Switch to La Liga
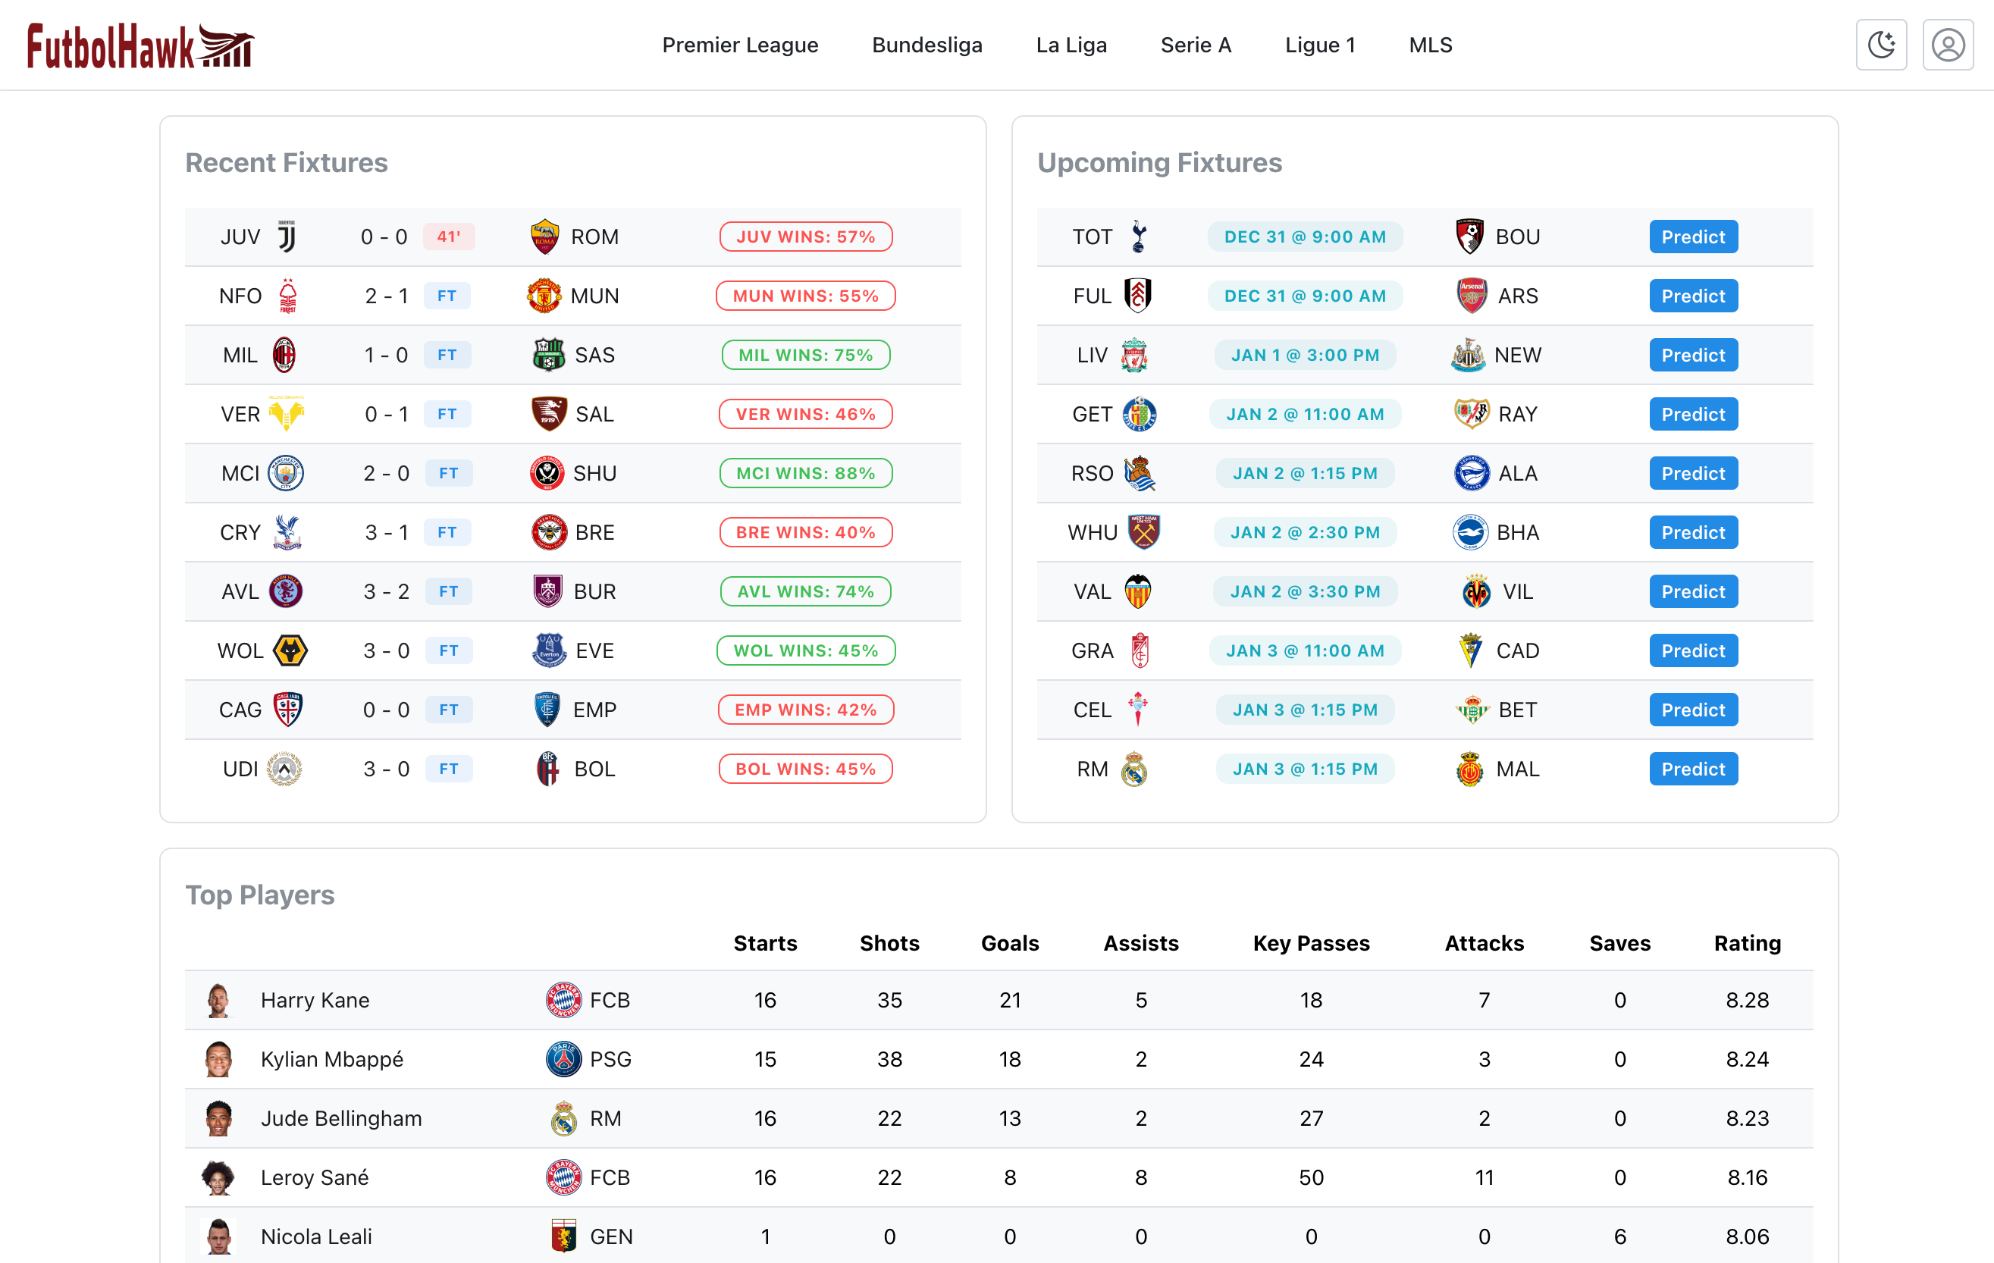Screen dimensions: 1994x1263 pos(1071,45)
